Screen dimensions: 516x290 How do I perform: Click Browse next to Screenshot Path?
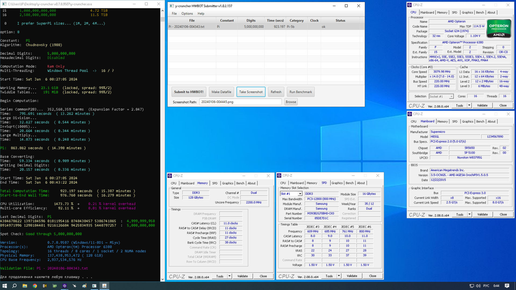[x=291, y=102]
